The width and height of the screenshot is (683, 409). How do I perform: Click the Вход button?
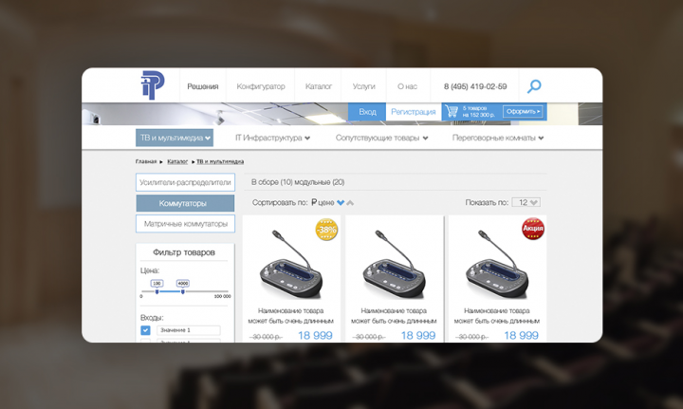[x=367, y=112]
